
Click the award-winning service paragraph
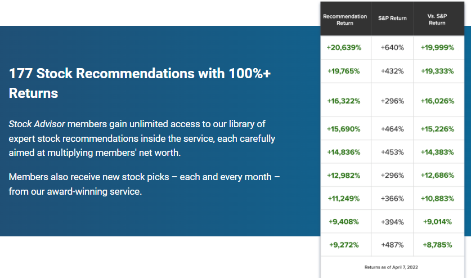pos(144,184)
